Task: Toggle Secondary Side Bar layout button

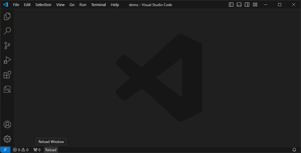Action: point(247,5)
